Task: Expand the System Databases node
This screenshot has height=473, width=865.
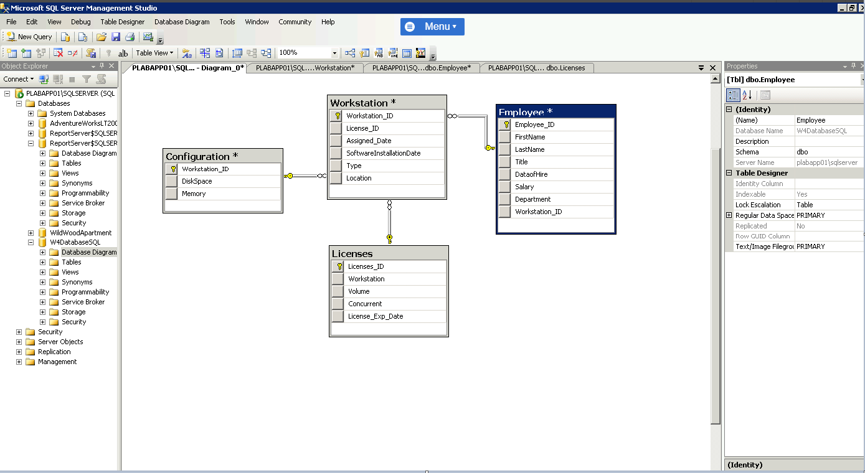Action: click(31, 113)
